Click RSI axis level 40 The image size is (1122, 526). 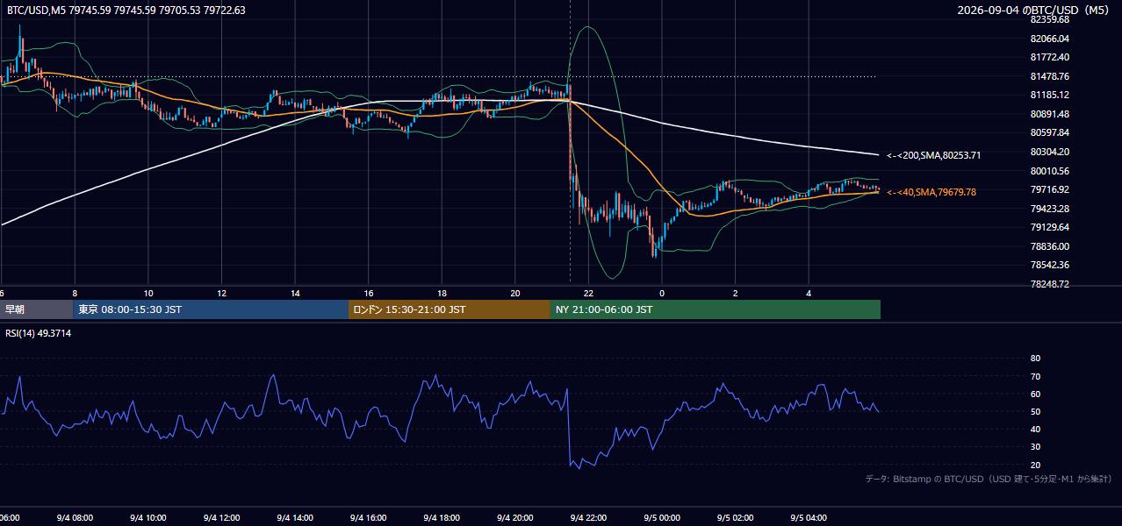[x=1035, y=429]
